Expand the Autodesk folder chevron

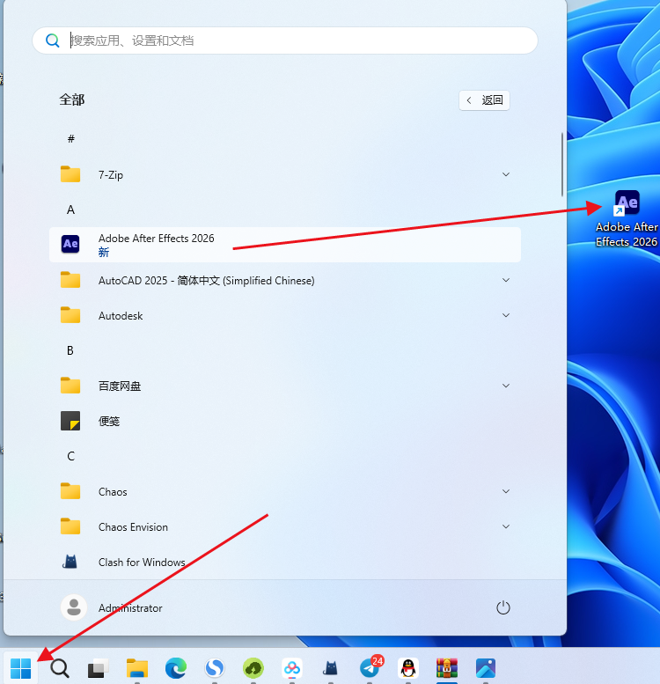point(506,315)
